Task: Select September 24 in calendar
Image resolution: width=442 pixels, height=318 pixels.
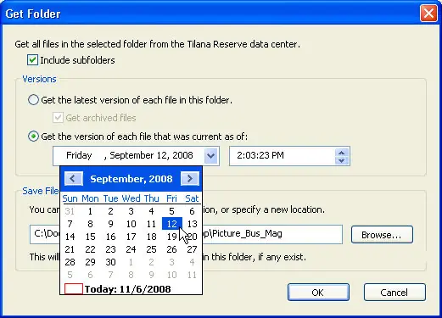Action: coord(131,249)
